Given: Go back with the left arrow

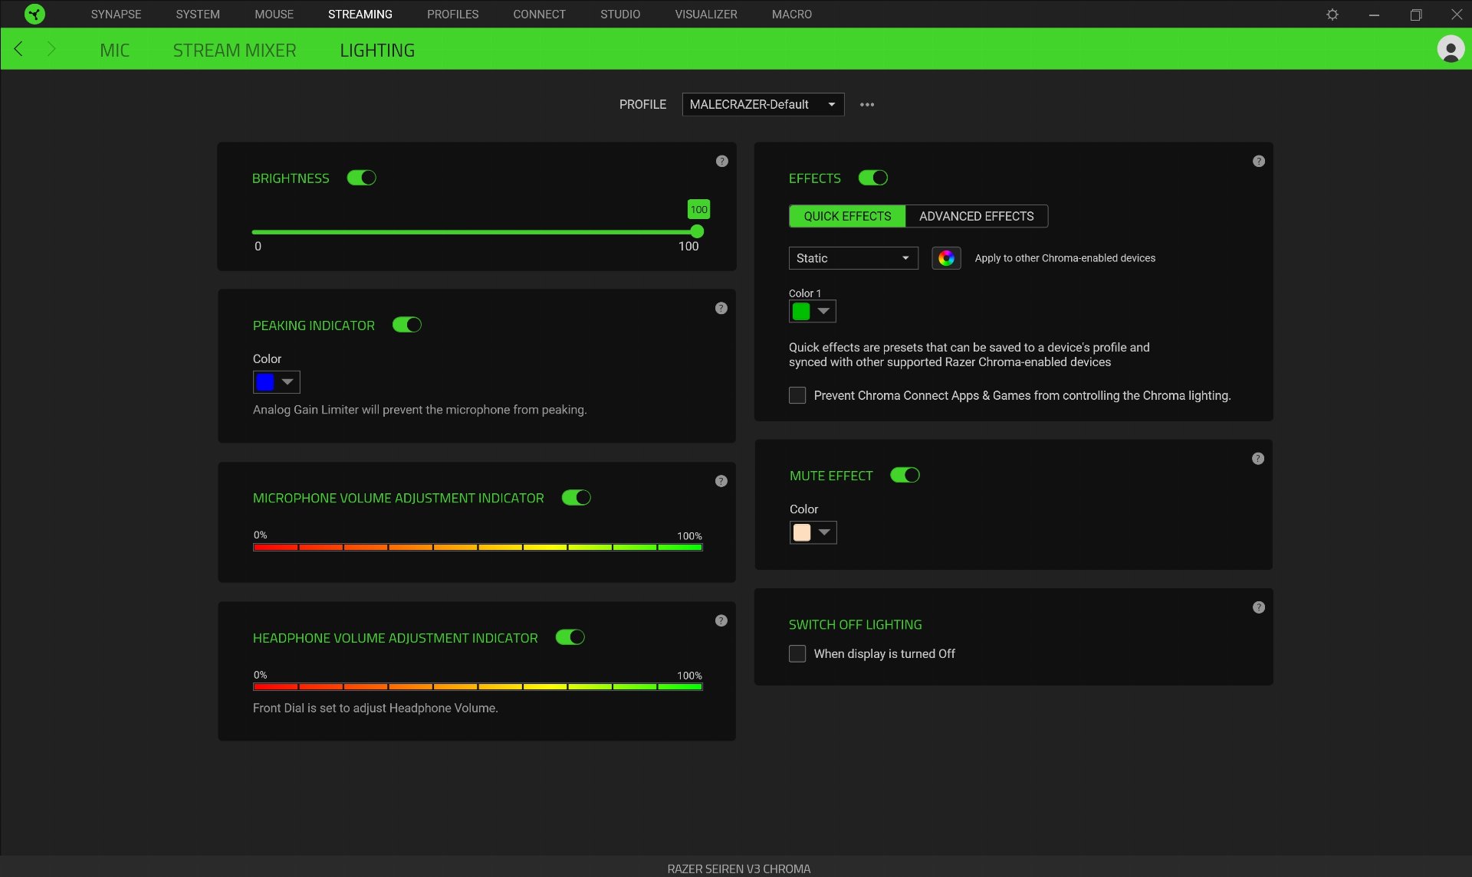Looking at the screenshot, I should coord(19,49).
